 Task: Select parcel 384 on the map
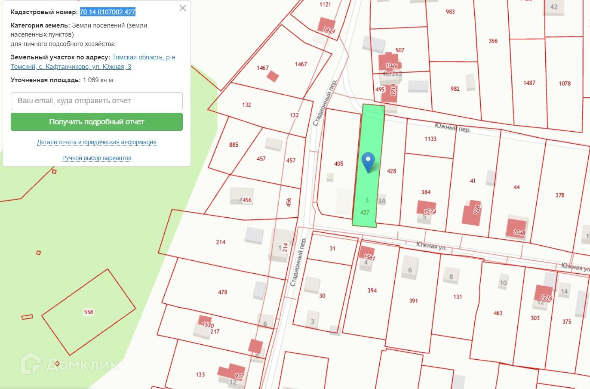(x=426, y=192)
